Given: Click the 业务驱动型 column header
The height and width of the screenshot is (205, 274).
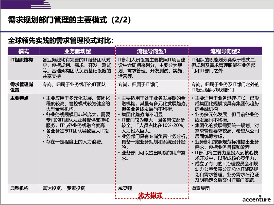Looking at the screenshot, I should 77,51.
